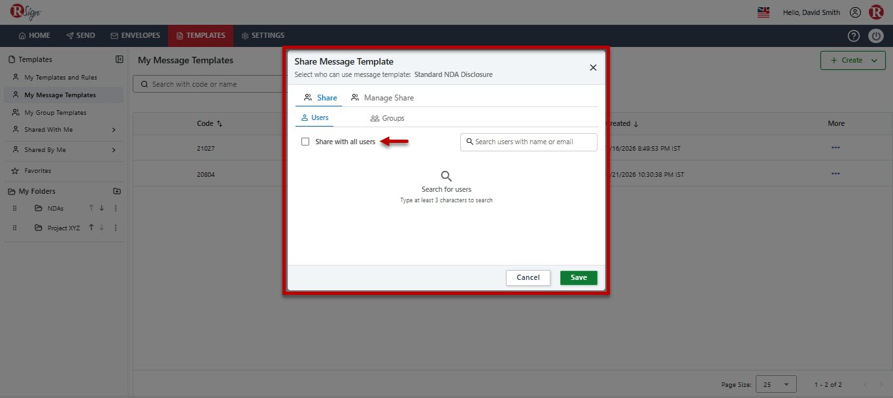Click the Project XYZ drag handle

pos(15,228)
